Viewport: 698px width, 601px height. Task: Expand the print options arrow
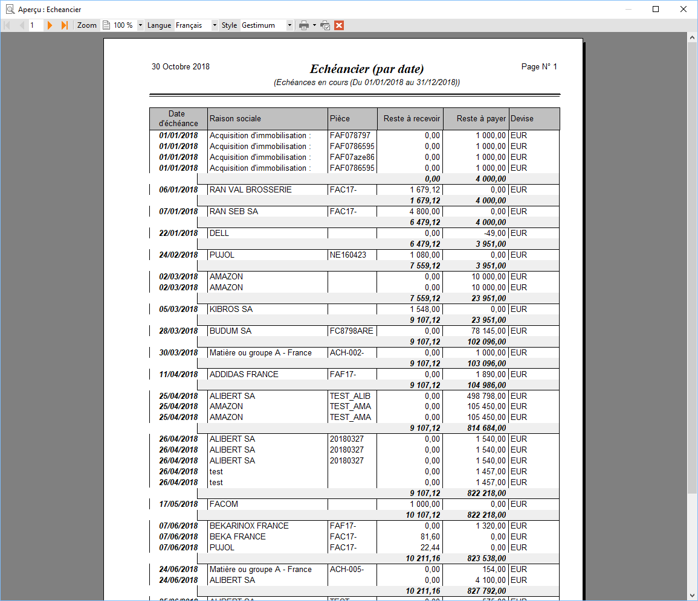pos(314,25)
